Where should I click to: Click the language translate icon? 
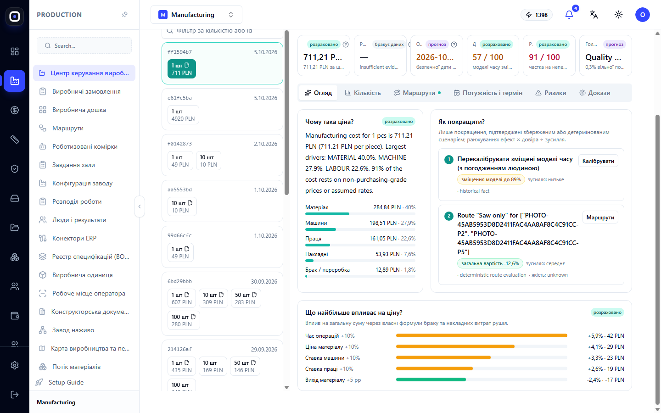click(594, 15)
